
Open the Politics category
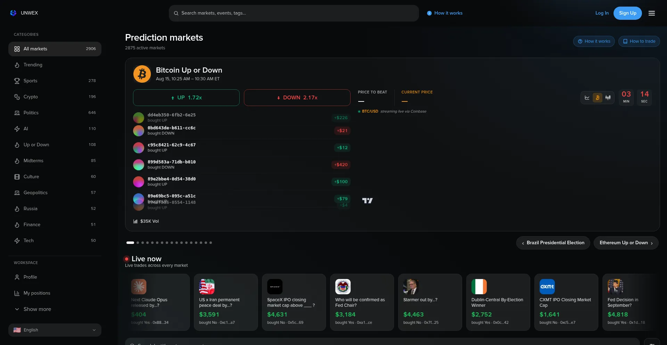(x=55, y=113)
